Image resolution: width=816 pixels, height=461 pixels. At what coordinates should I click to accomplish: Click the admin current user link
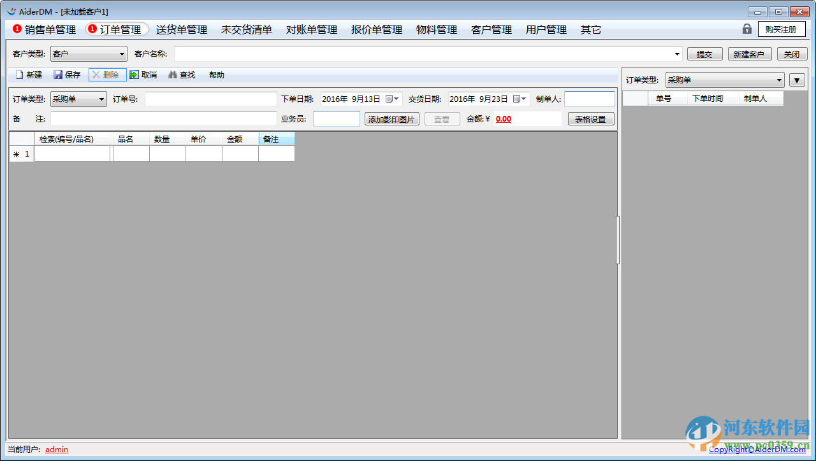point(56,449)
